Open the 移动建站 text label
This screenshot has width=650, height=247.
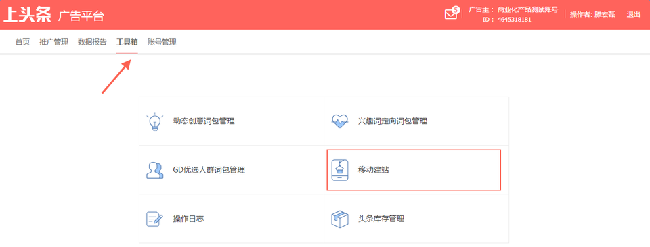tap(374, 170)
